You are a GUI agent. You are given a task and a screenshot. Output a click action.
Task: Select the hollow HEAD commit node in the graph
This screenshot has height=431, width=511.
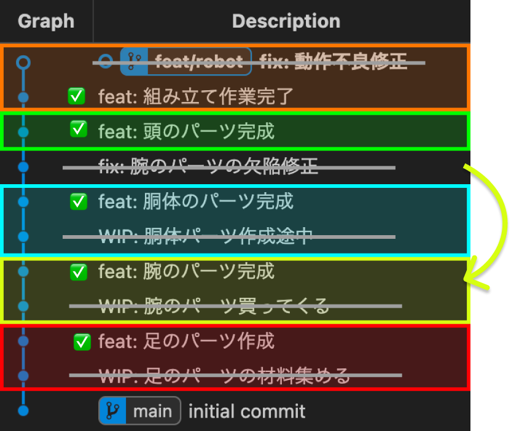tap(23, 62)
